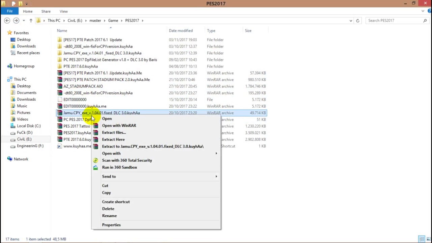
Task: Click the Forward navigation arrow
Action: (16, 21)
